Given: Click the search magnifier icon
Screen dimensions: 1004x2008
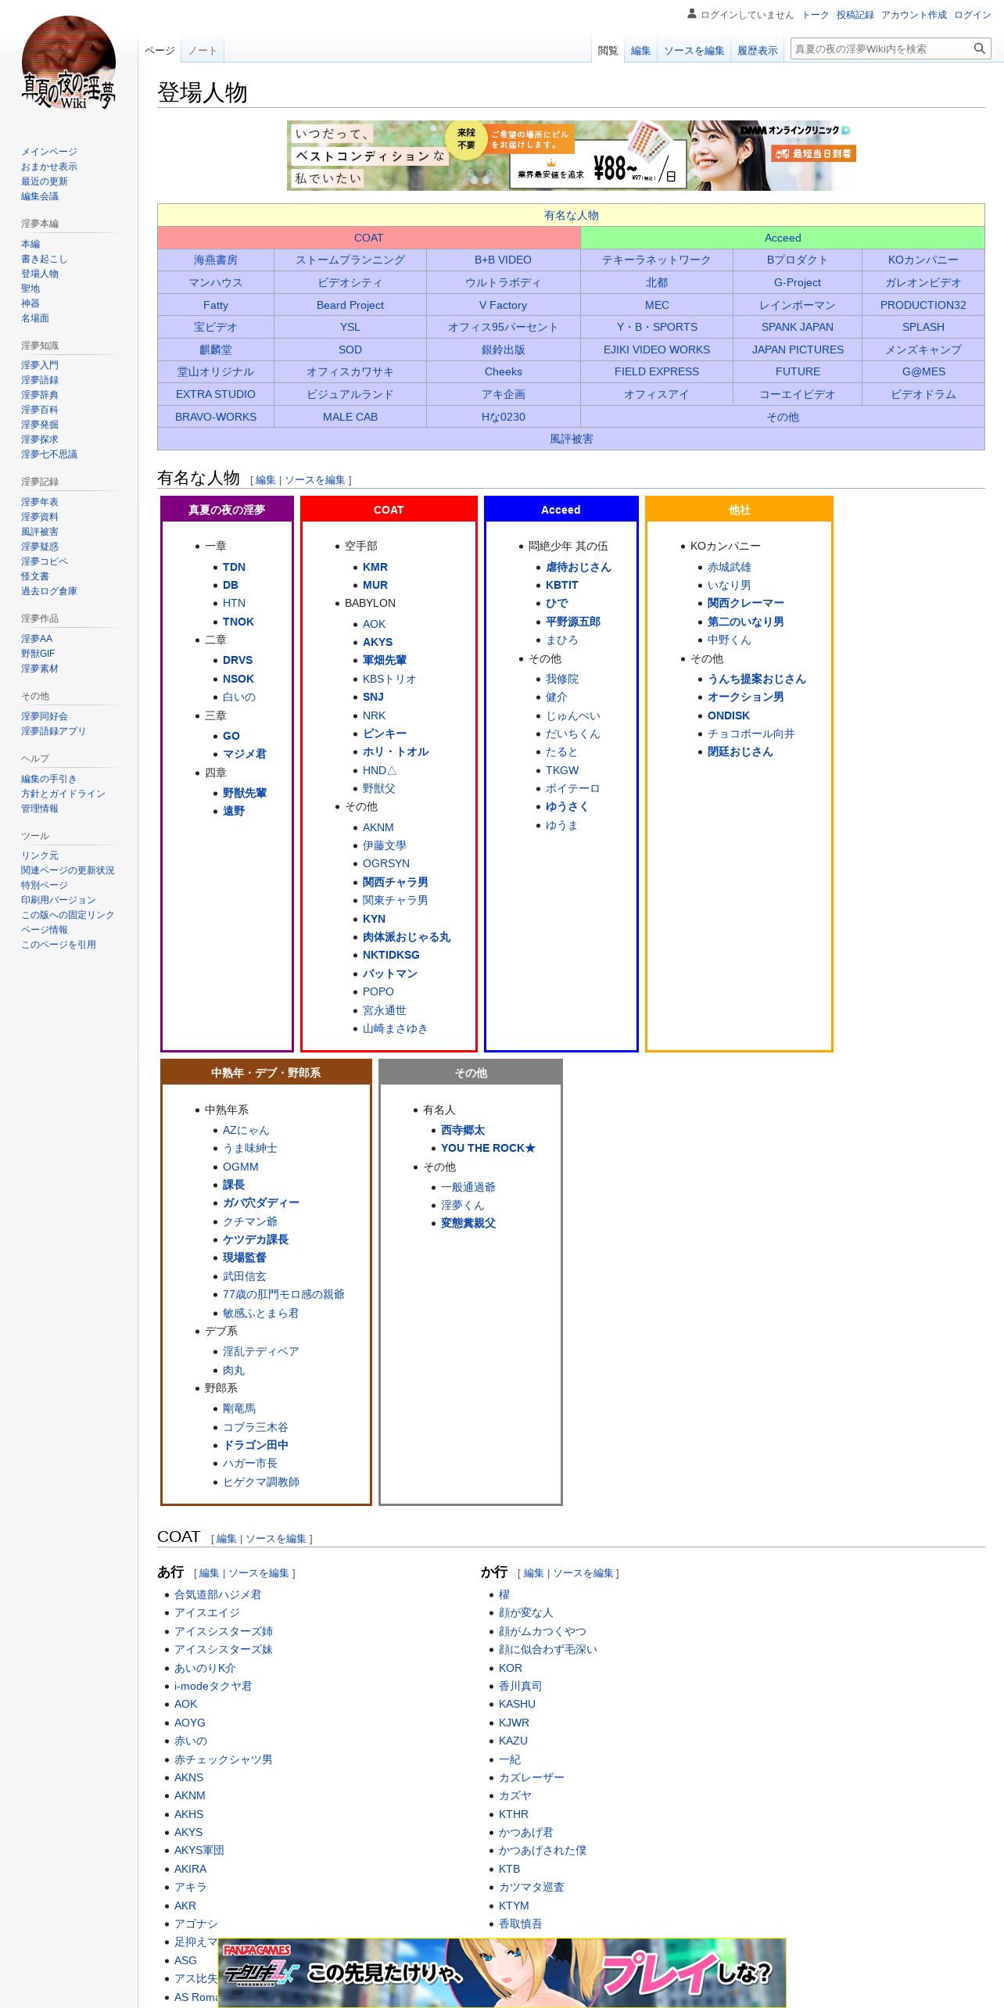Looking at the screenshot, I should [979, 48].
